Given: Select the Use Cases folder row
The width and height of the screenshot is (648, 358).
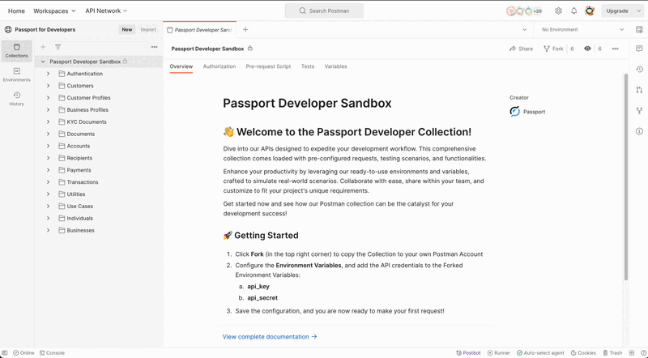Looking at the screenshot, I should click(99, 206).
